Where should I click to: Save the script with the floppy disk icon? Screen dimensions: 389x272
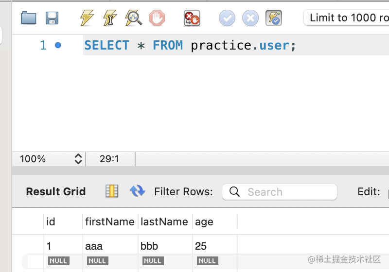(x=52, y=18)
